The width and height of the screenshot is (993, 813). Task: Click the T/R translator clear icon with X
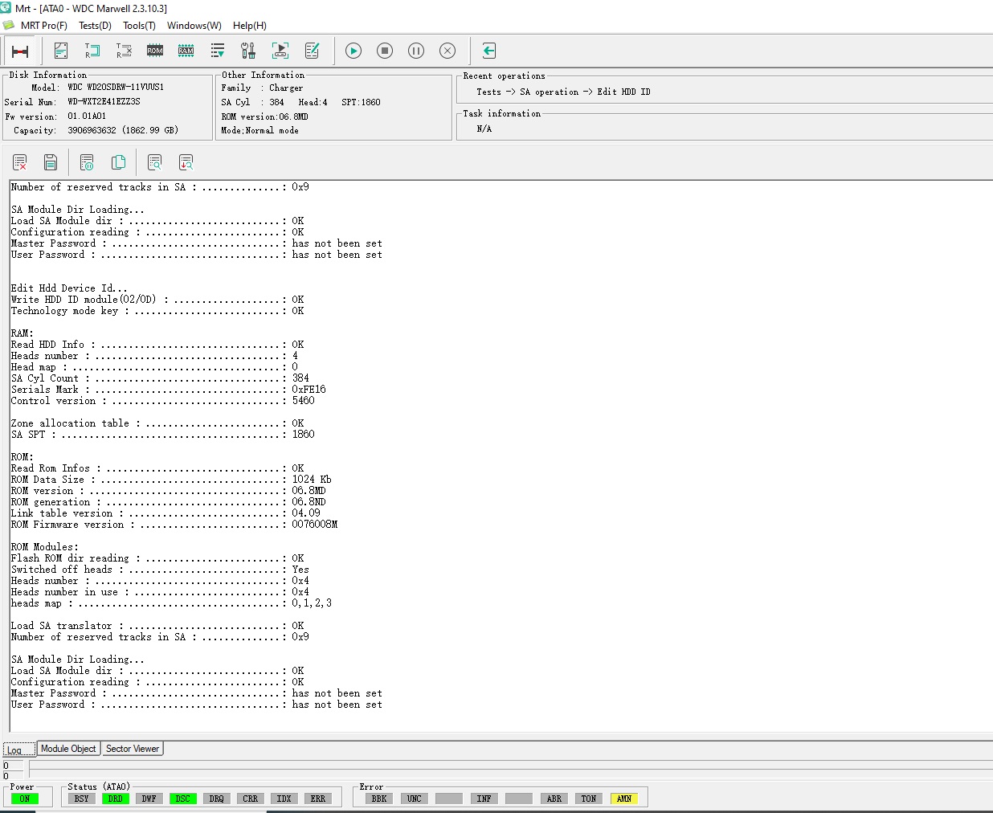(124, 51)
